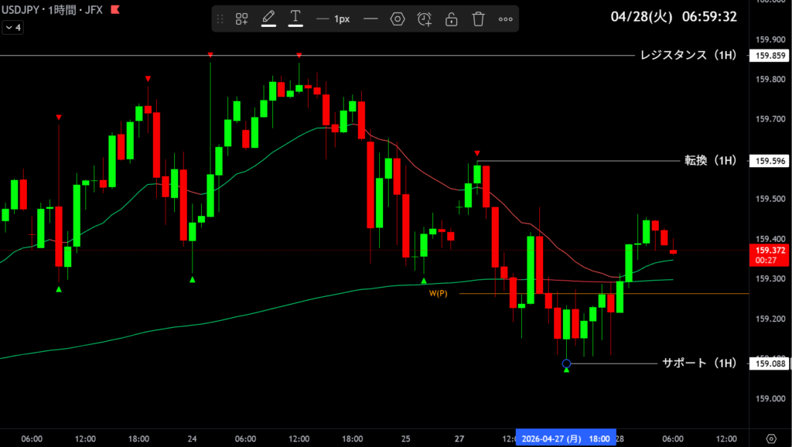Open the three-dot more options menu
This screenshot has height=447, width=792.
click(505, 19)
